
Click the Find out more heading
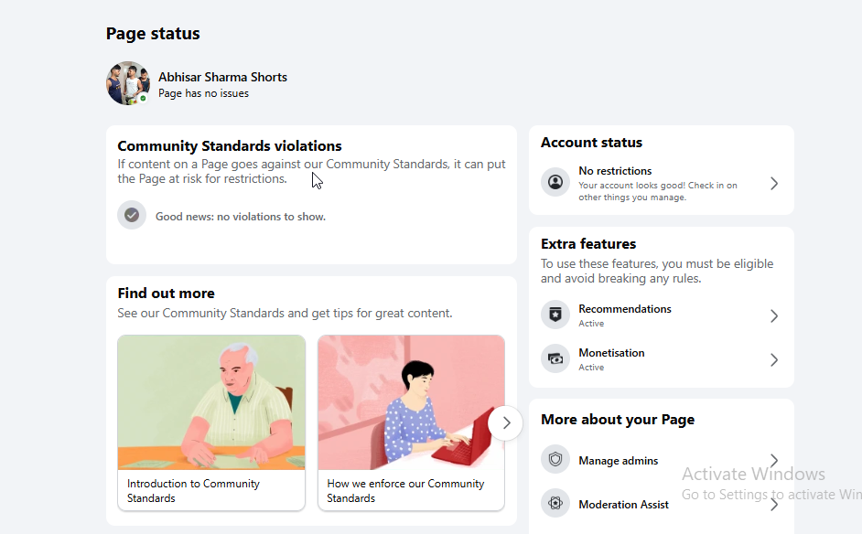pyautogui.click(x=166, y=294)
